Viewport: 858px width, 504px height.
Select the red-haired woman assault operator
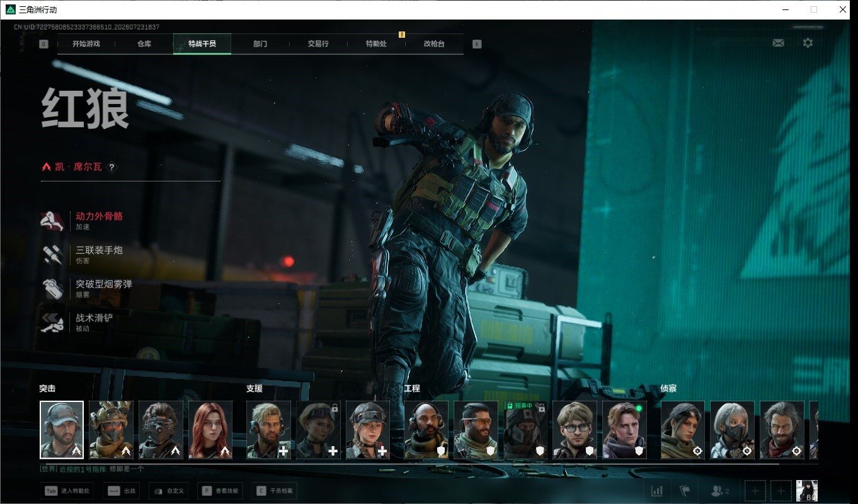pos(210,430)
